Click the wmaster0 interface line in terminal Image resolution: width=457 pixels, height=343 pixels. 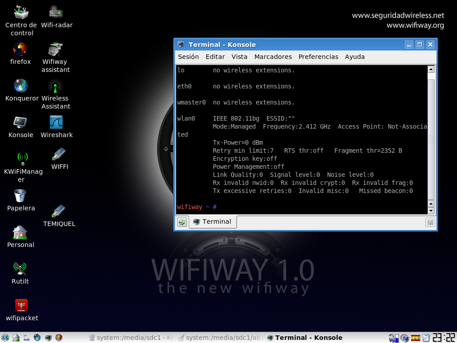click(x=236, y=102)
